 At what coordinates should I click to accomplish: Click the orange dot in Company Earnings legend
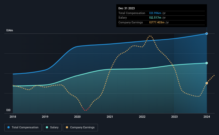click(x=67, y=127)
